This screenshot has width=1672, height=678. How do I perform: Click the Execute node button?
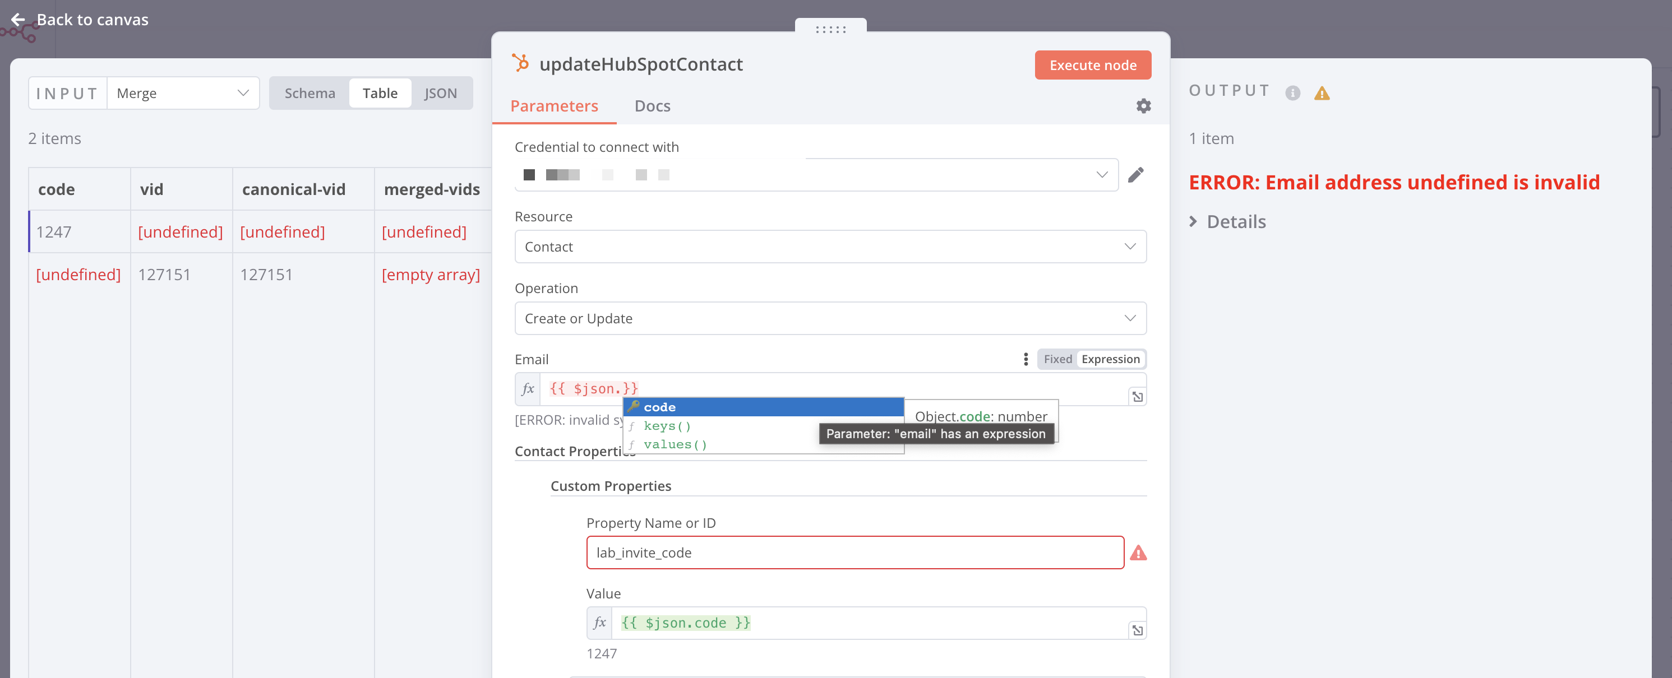tap(1092, 66)
